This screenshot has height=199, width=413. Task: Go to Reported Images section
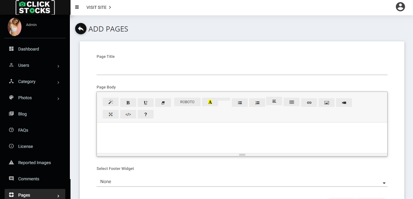[34, 163]
